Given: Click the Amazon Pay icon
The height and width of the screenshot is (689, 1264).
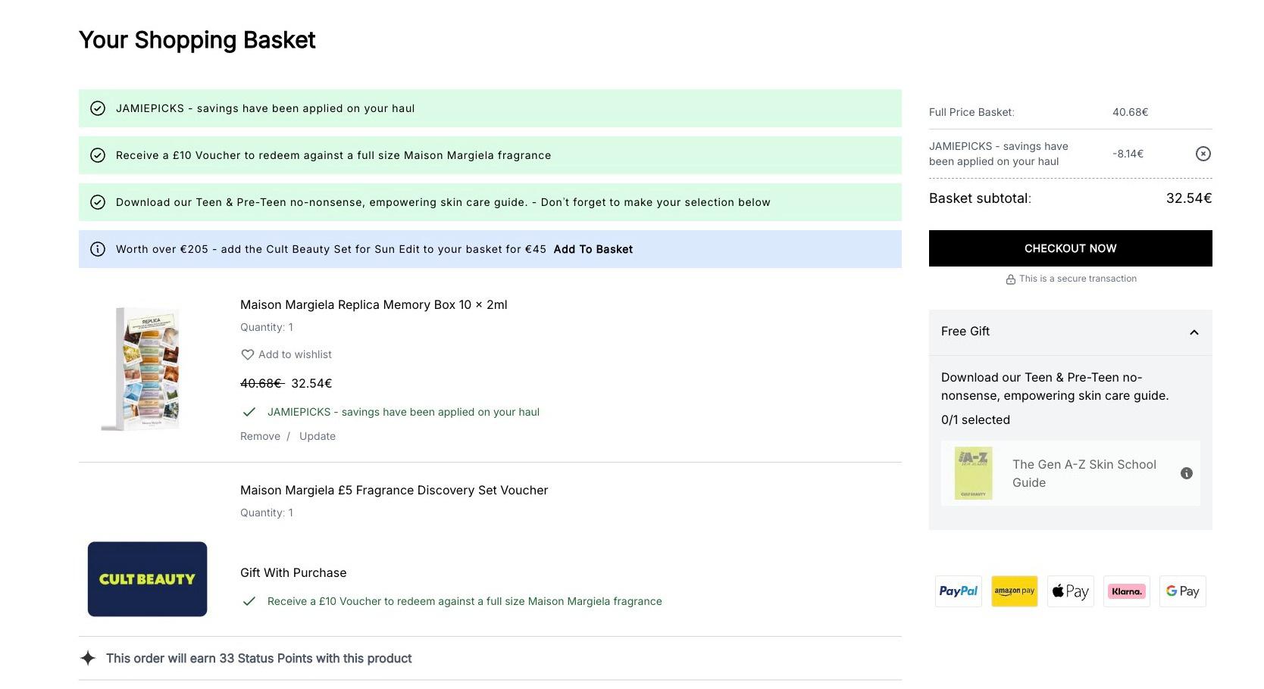Looking at the screenshot, I should point(1014,591).
